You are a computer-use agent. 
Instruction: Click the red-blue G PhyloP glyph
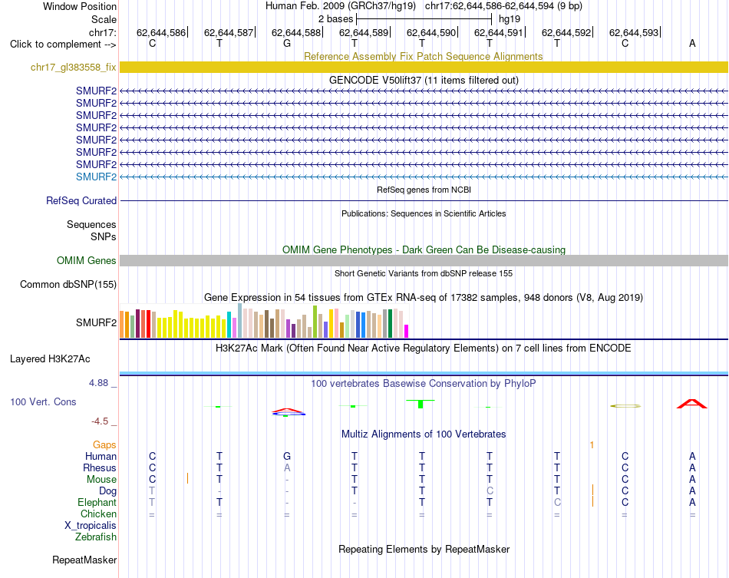point(289,412)
